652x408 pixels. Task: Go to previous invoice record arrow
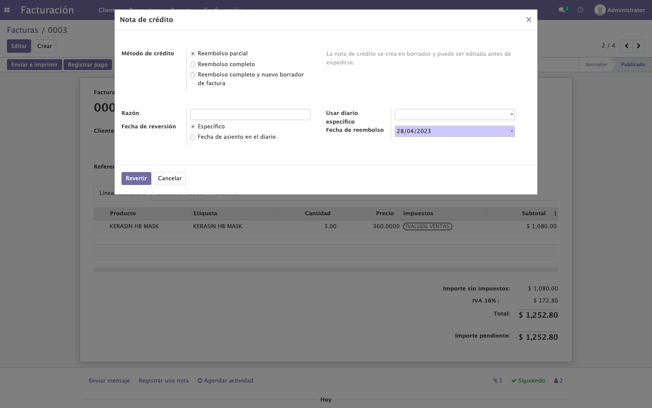(x=626, y=46)
